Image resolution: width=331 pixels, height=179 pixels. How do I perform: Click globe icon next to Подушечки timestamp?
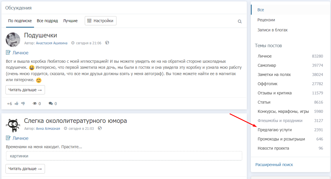(107, 43)
